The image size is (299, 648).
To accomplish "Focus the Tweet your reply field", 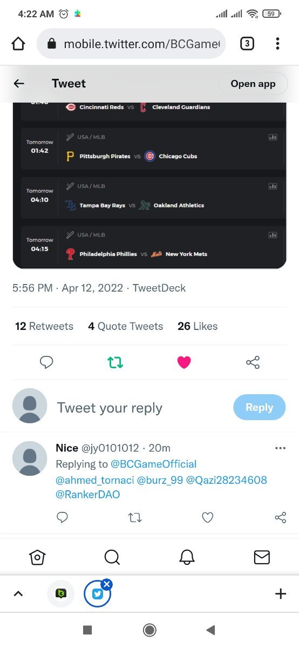I will pos(141,408).
